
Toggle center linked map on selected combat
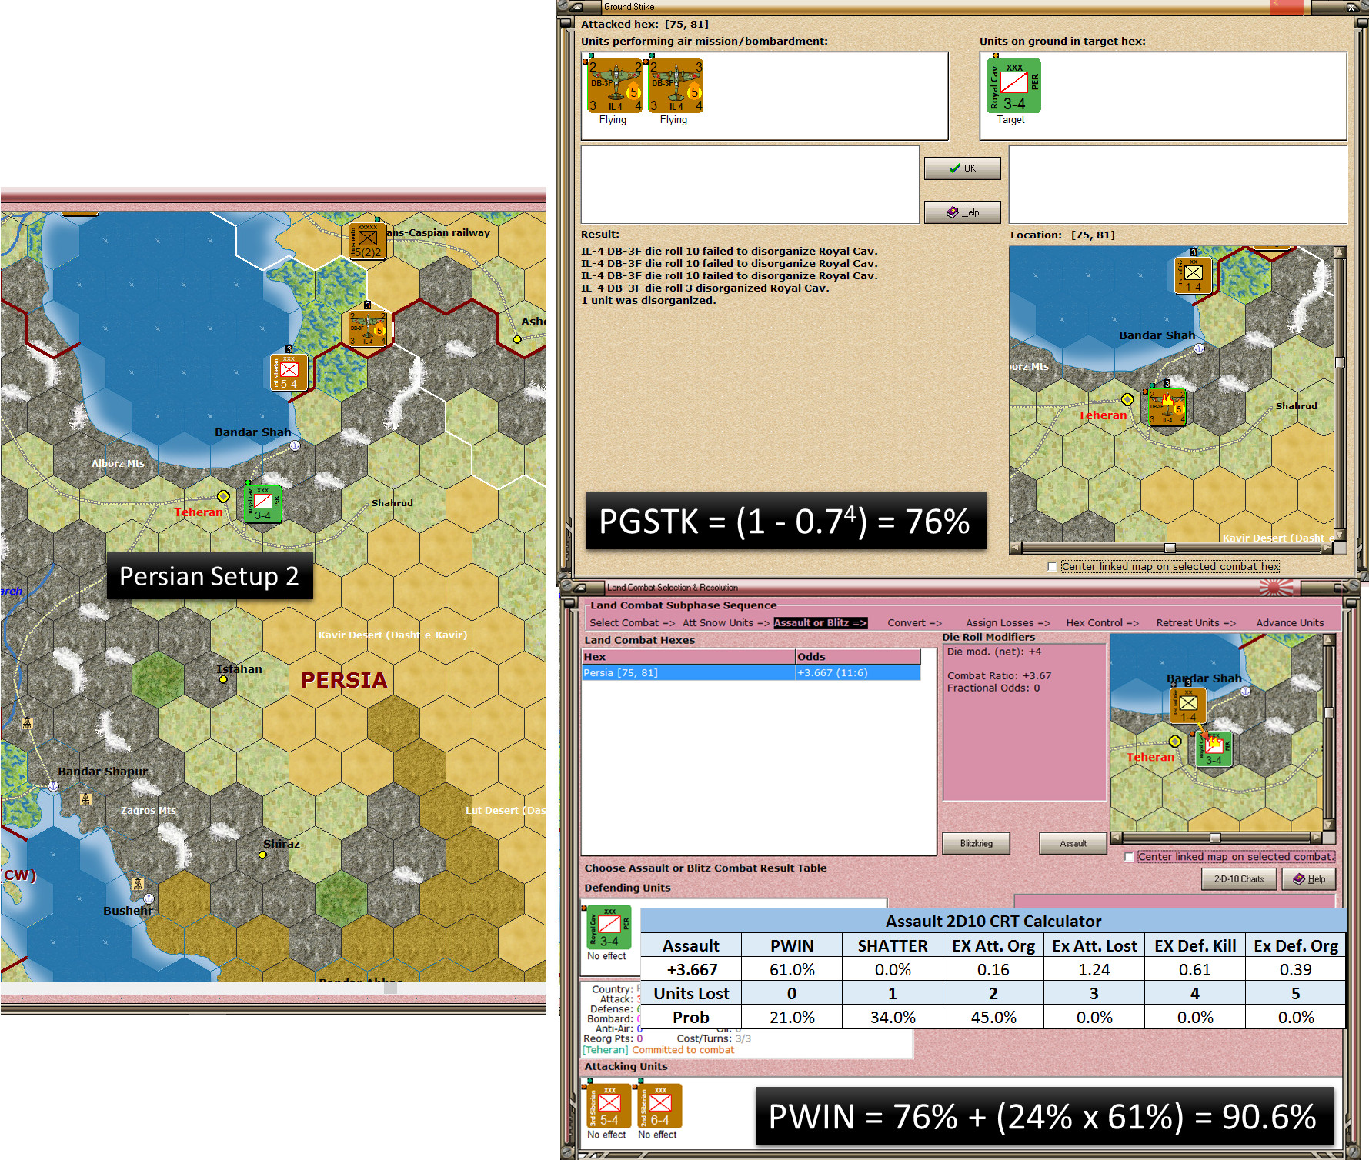[1129, 857]
